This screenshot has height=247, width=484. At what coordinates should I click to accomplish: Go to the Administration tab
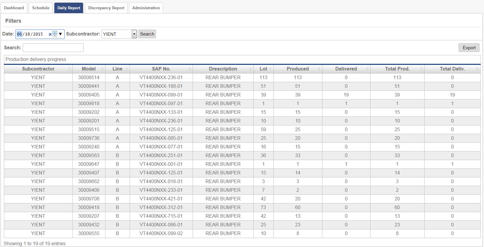pos(146,8)
